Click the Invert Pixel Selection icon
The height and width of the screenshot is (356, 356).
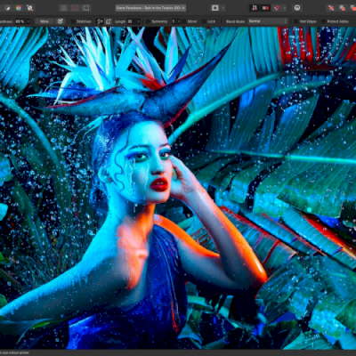[86, 8]
